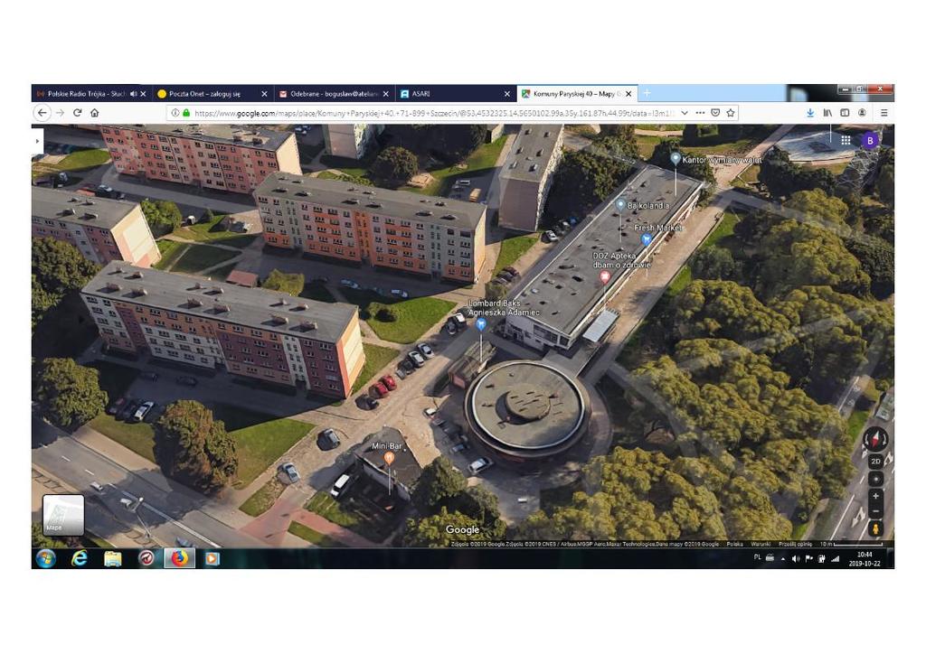Image resolution: width=926 pixels, height=654 pixels.
Task: Switch to Mapa layer view thumbnail
Action: [x=63, y=515]
